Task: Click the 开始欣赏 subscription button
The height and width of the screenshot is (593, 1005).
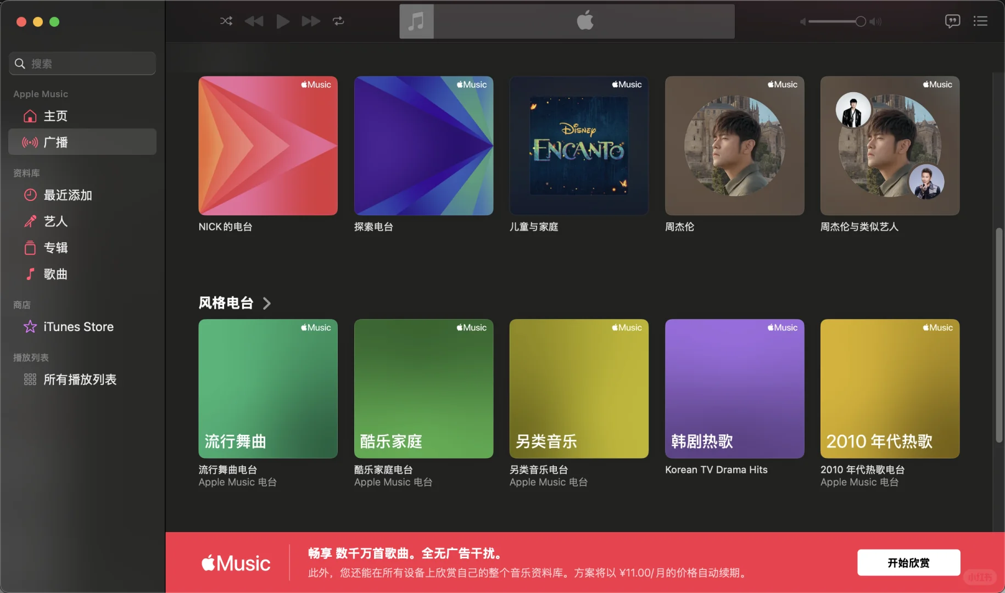Action: pyautogui.click(x=908, y=562)
